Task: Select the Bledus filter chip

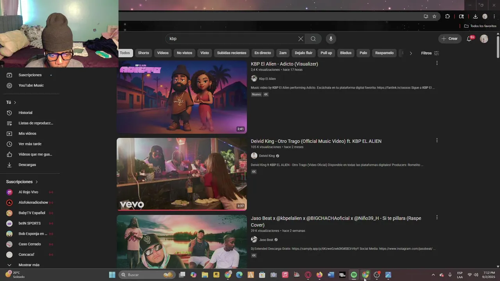Action: [346, 53]
